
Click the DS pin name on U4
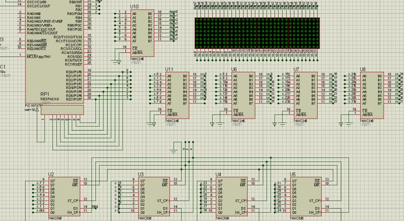[x=243, y=208]
